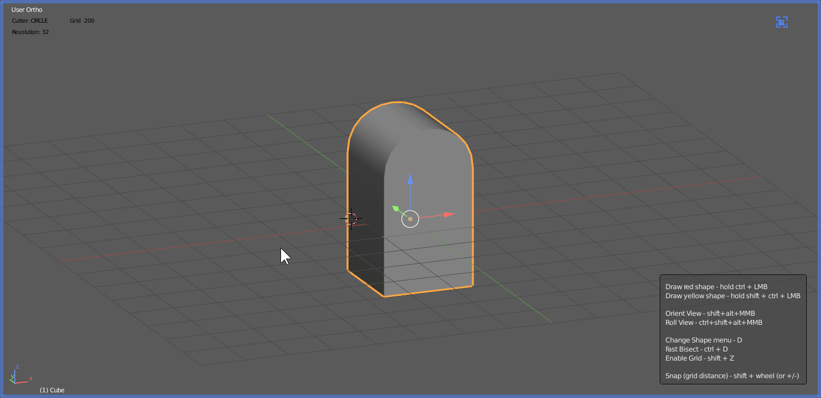Screen dimensions: 821x398
Task: Click the white manipulator center circle
Action: (x=410, y=218)
